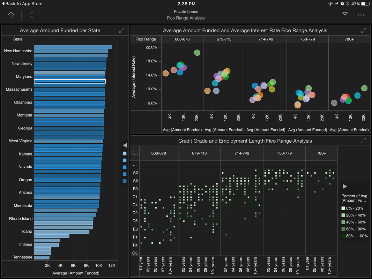Select the highlighted white-outlined bar below Maryland

[x=70, y=81]
